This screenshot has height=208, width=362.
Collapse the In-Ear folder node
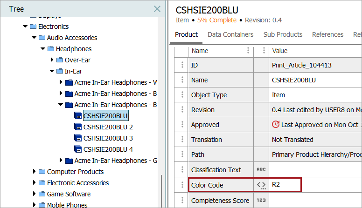click(x=52, y=71)
